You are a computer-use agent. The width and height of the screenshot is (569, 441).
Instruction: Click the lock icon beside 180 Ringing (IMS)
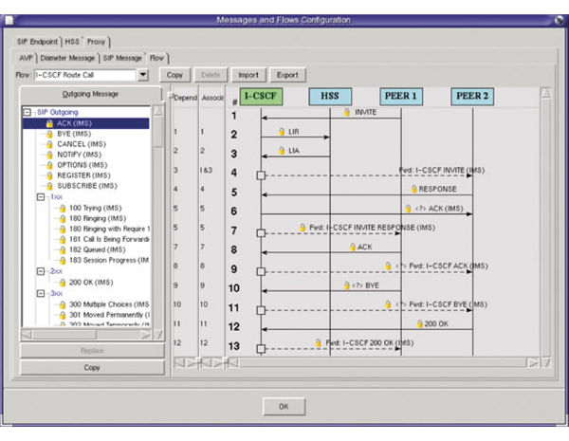(62, 218)
